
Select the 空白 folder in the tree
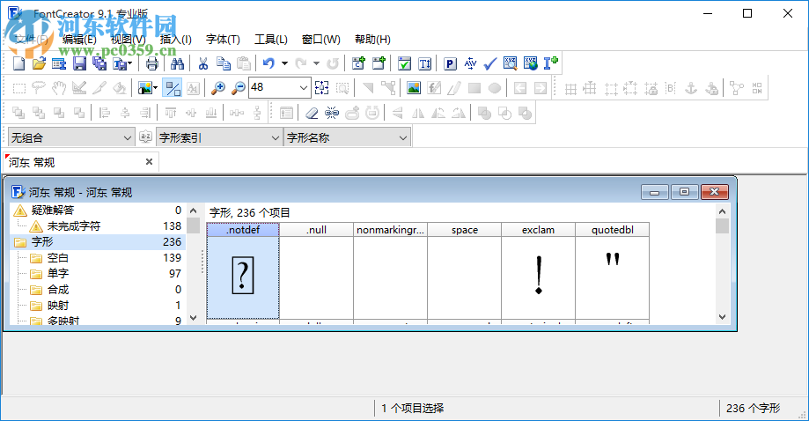58,258
